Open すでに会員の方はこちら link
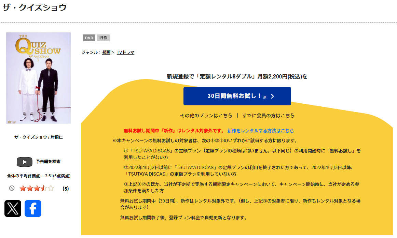 tap(269, 116)
